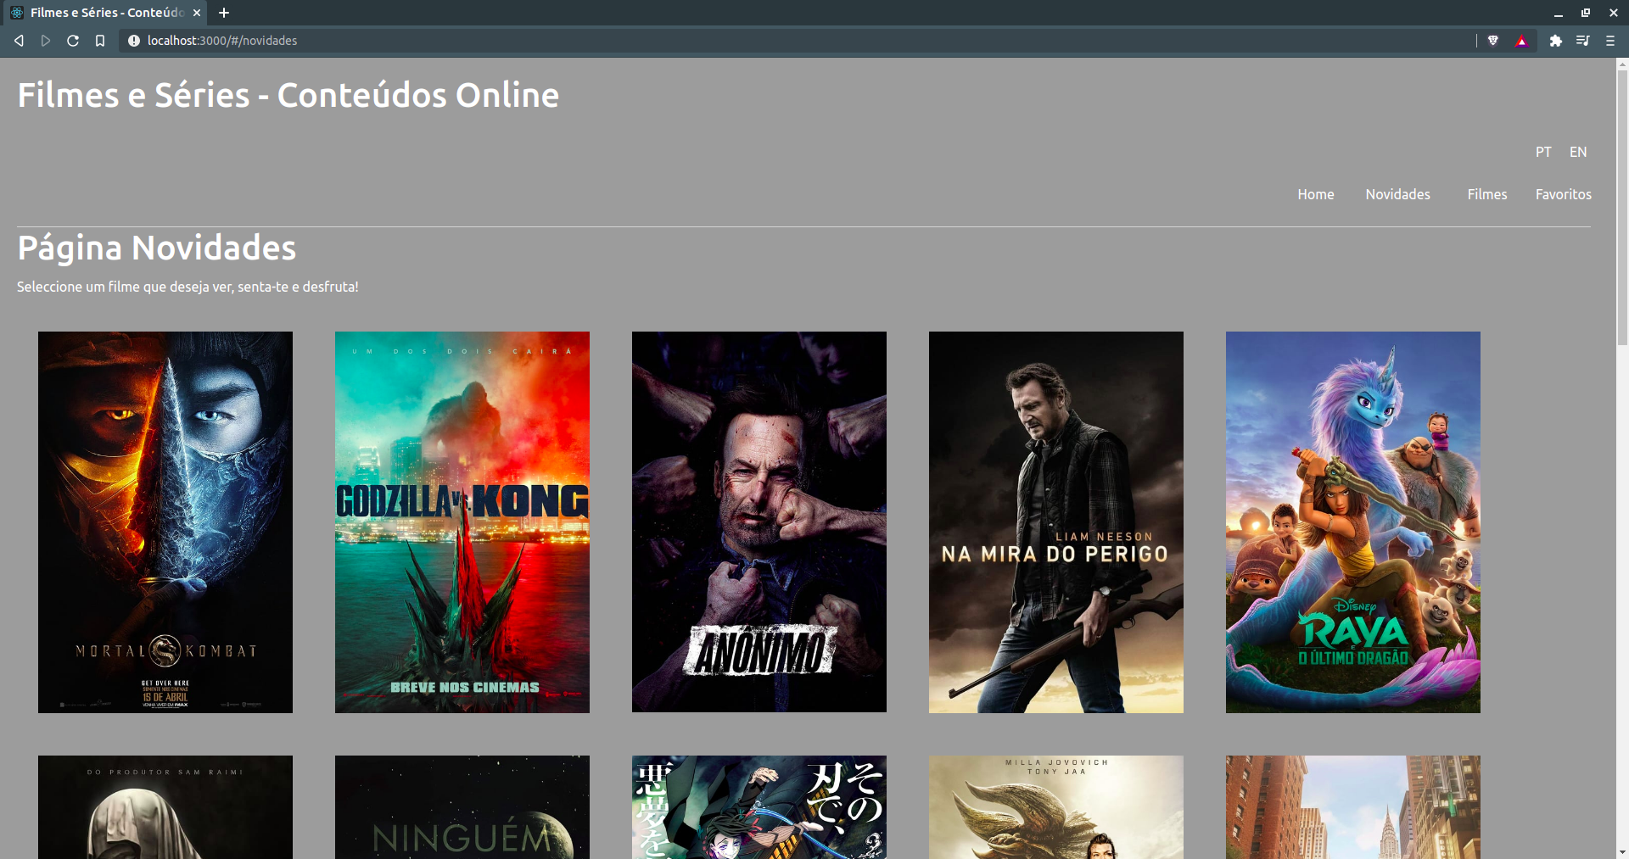The width and height of the screenshot is (1629, 859).
Task: Open the browser hamburger menu
Action: click(x=1609, y=41)
